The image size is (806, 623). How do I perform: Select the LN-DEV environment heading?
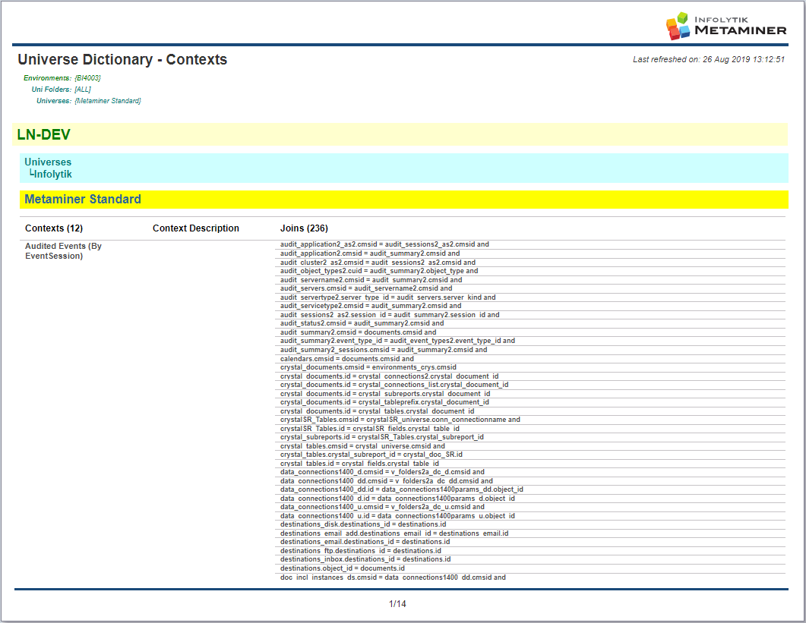tap(44, 134)
